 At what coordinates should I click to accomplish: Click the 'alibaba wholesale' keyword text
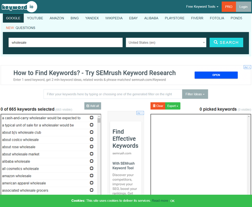(16, 161)
